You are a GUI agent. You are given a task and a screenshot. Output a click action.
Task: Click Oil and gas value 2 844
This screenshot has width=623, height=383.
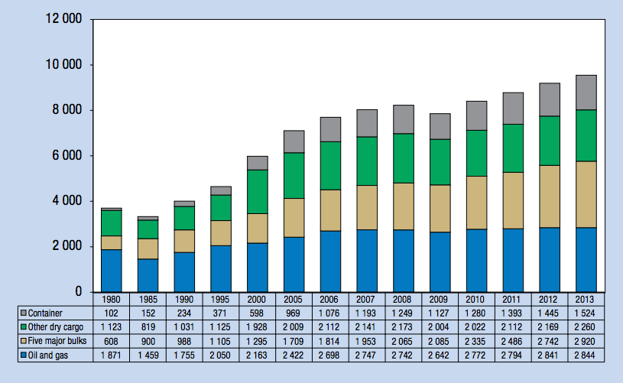point(585,355)
